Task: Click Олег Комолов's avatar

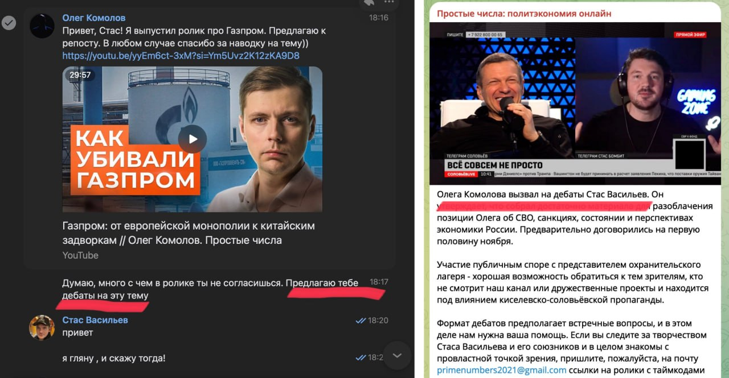Action: coord(42,26)
